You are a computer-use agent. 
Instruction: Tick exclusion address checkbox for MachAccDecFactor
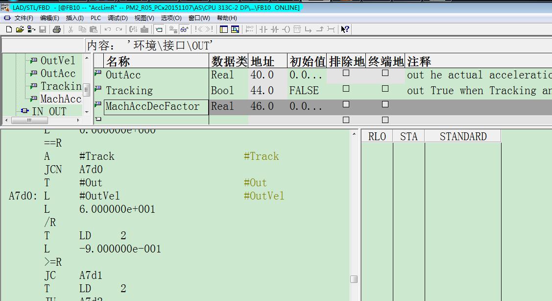346,104
